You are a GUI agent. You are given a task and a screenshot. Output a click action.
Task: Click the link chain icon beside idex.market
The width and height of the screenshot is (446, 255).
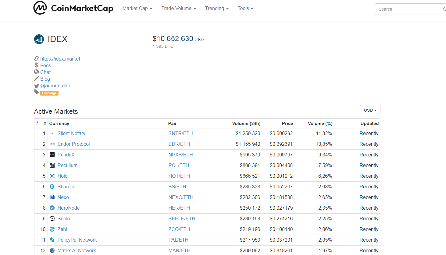[x=37, y=58]
